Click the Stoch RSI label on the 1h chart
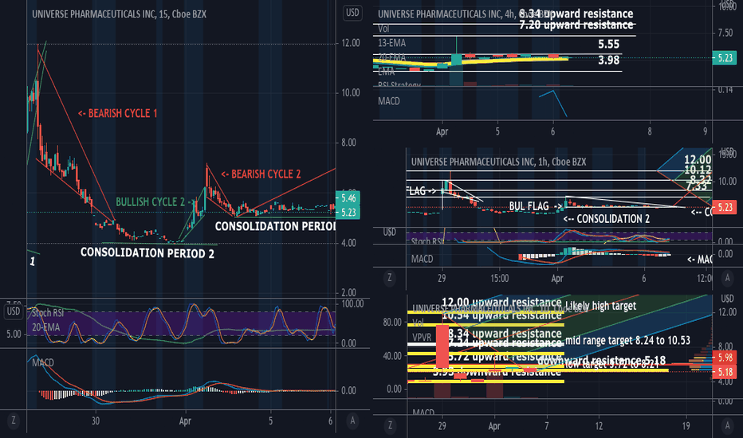The height and width of the screenshot is (438, 743). pyautogui.click(x=427, y=241)
